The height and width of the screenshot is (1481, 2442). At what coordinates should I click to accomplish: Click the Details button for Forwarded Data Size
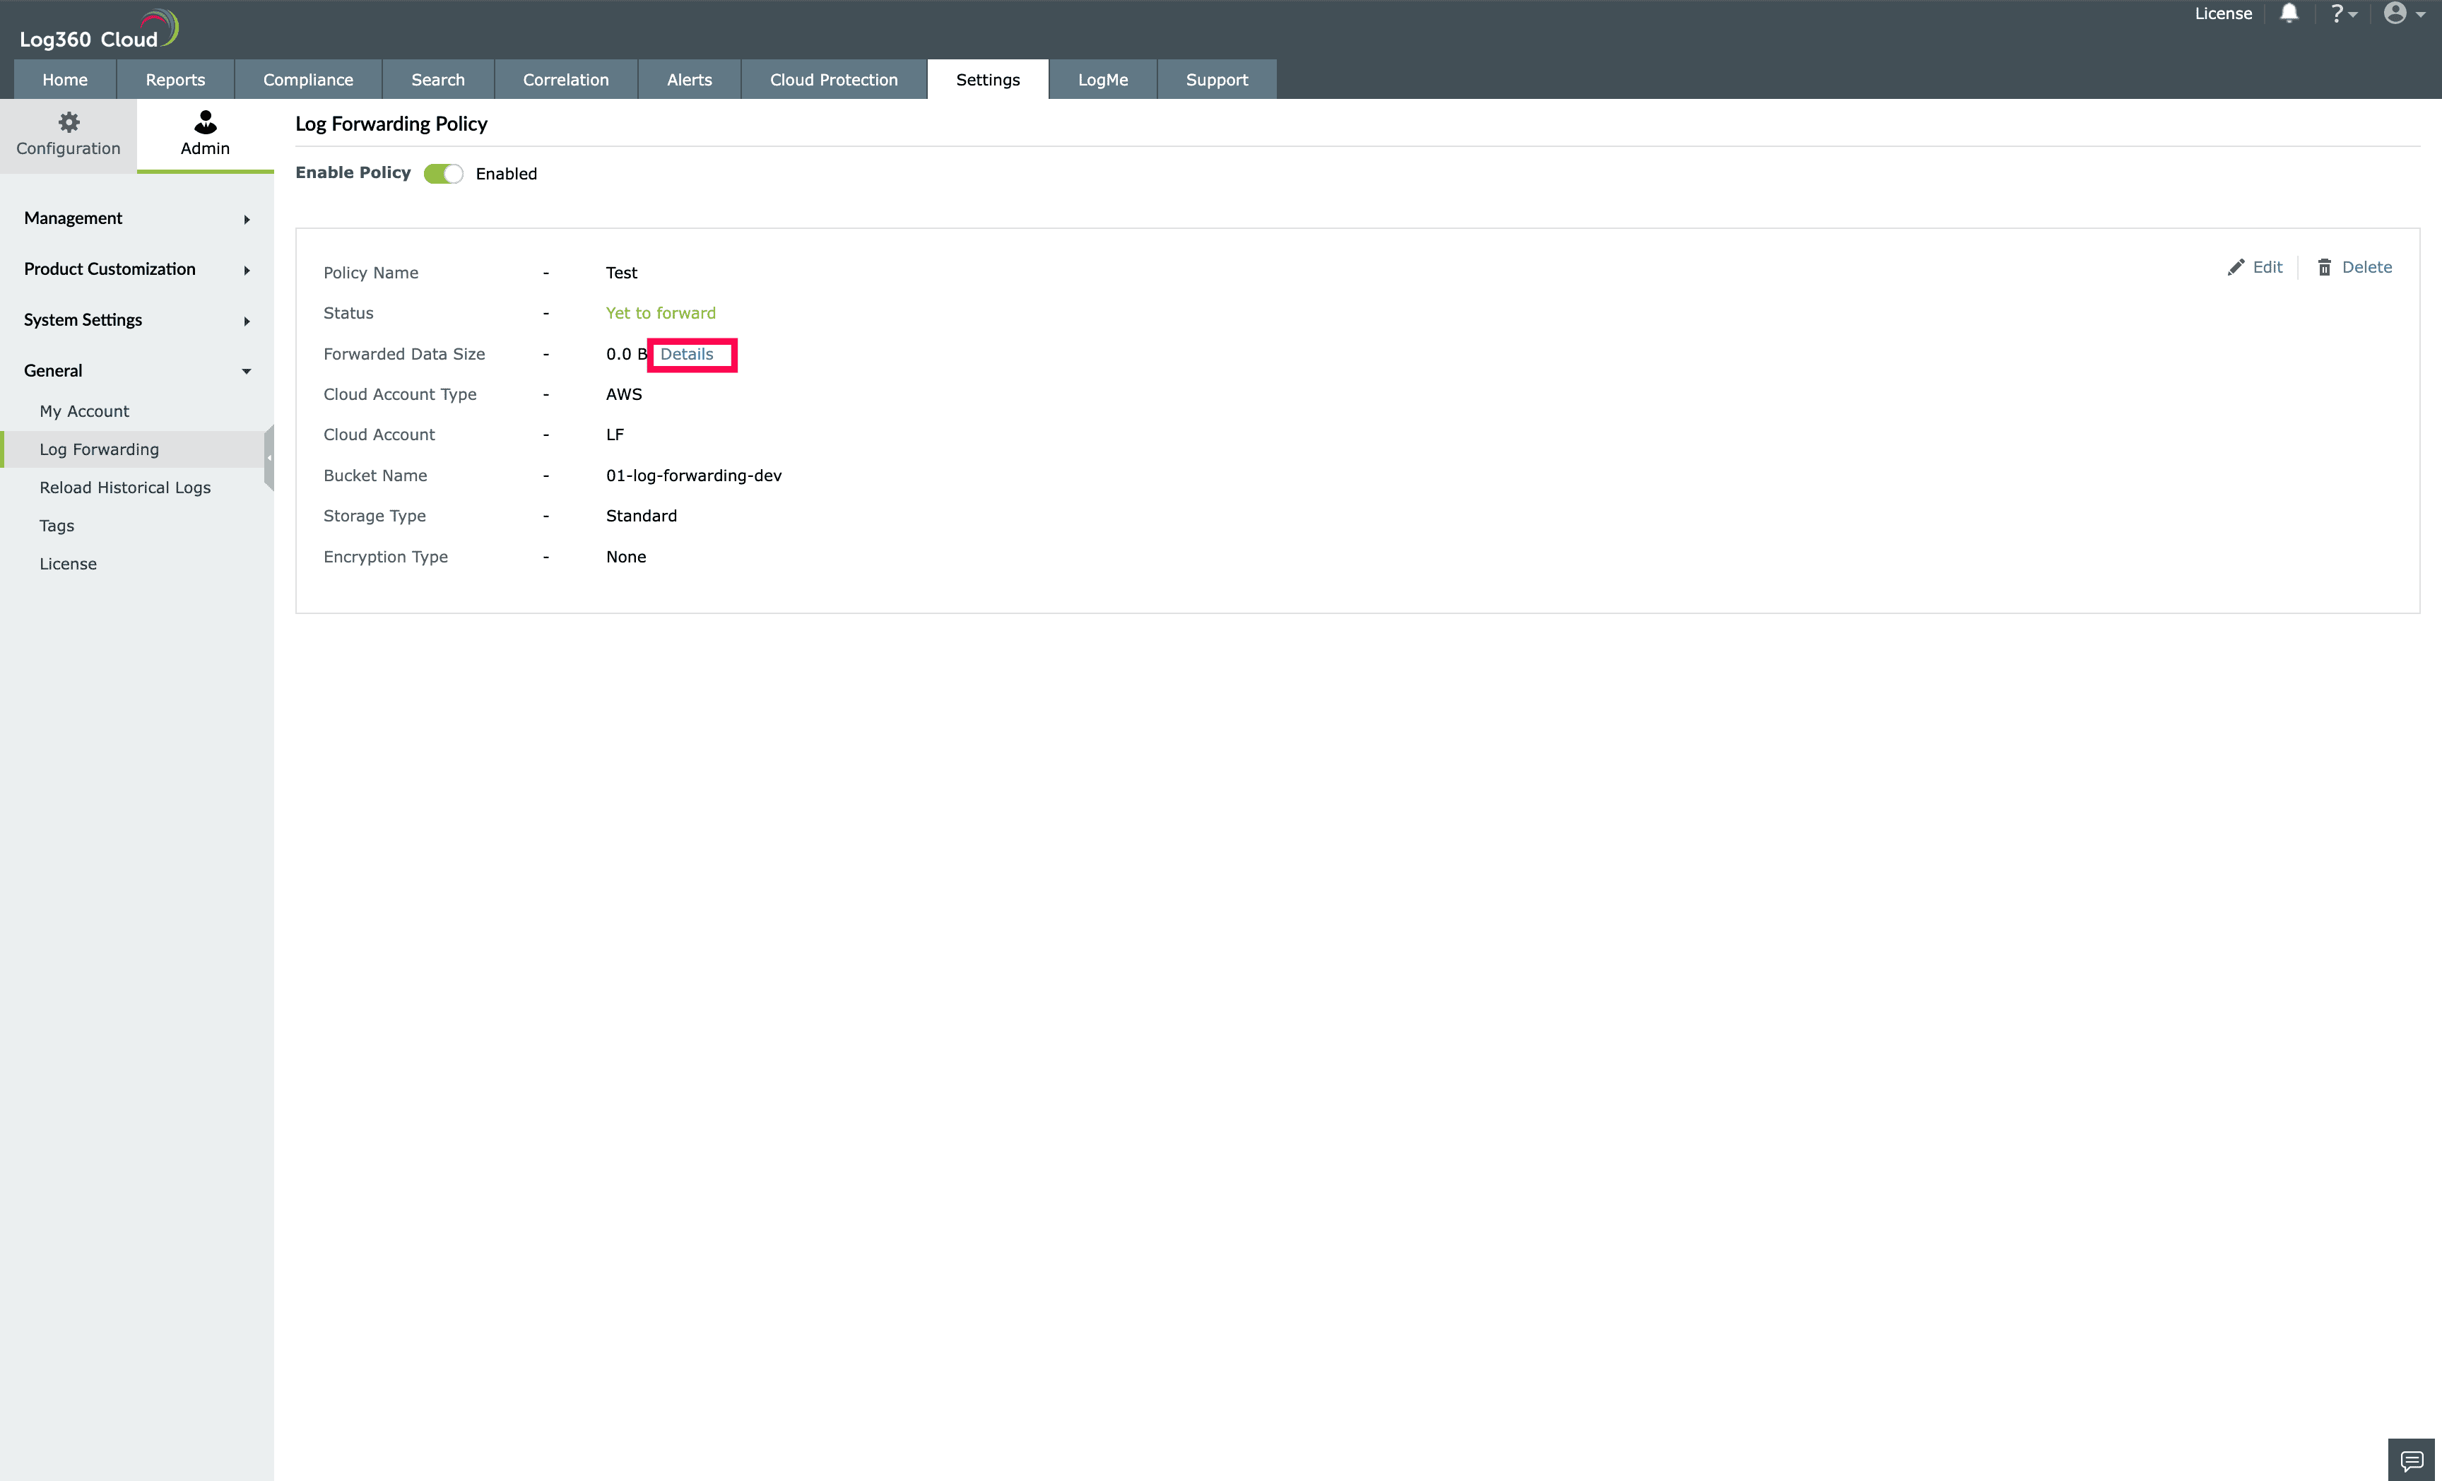688,353
